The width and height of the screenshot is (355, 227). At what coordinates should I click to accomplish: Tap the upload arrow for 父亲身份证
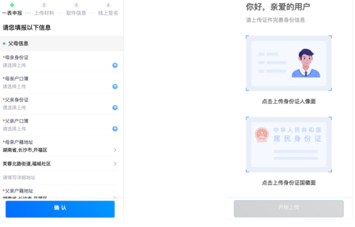click(x=115, y=107)
